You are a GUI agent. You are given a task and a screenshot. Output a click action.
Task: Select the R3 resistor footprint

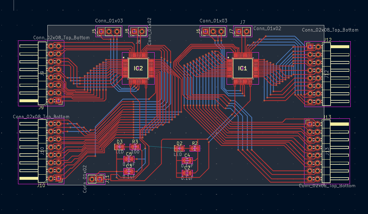(135, 147)
